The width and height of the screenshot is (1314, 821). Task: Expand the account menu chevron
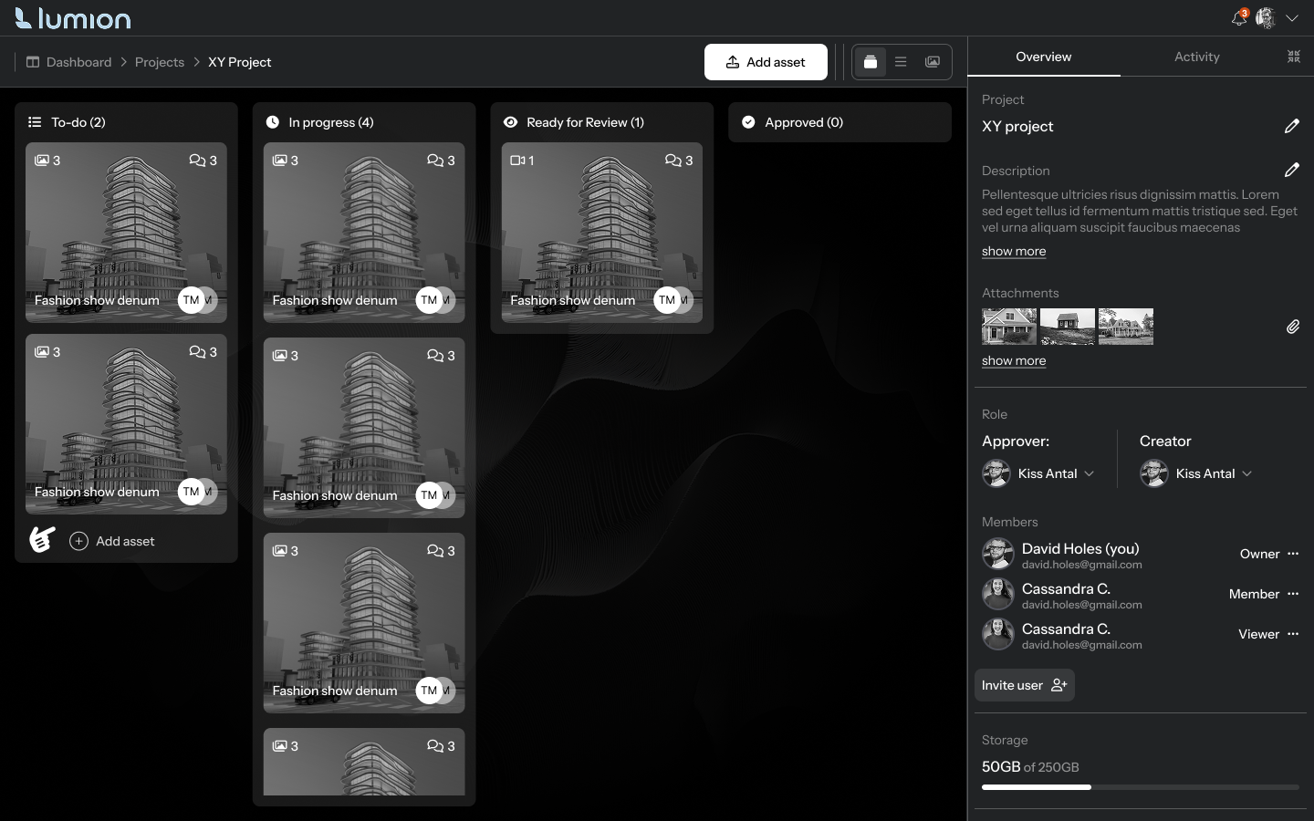tap(1292, 18)
